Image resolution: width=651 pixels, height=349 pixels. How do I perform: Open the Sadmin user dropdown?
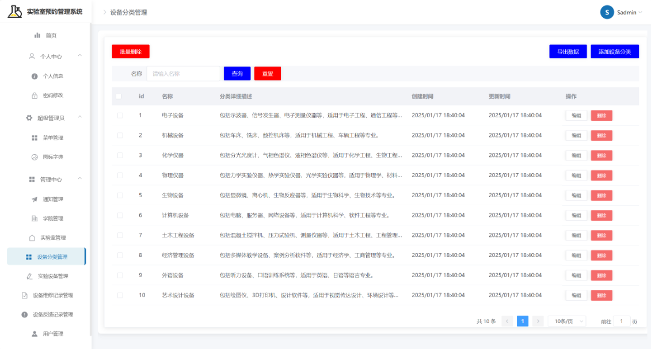pyautogui.click(x=622, y=13)
